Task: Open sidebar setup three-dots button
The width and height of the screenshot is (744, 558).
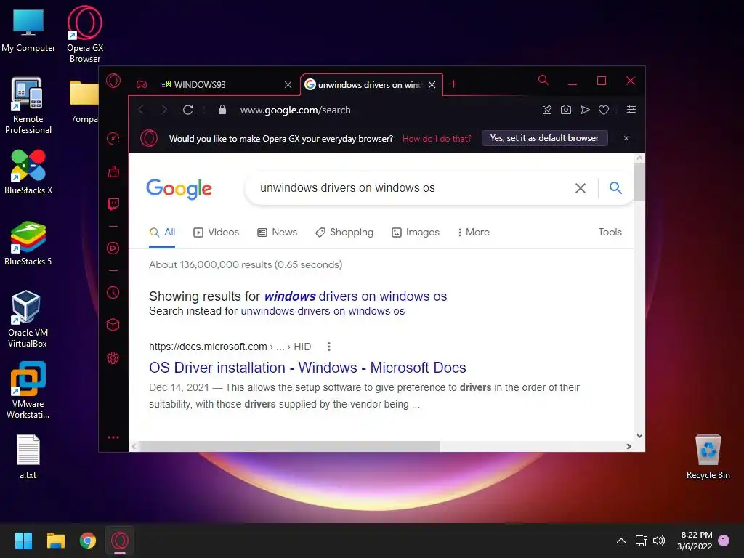Action: coord(113,437)
